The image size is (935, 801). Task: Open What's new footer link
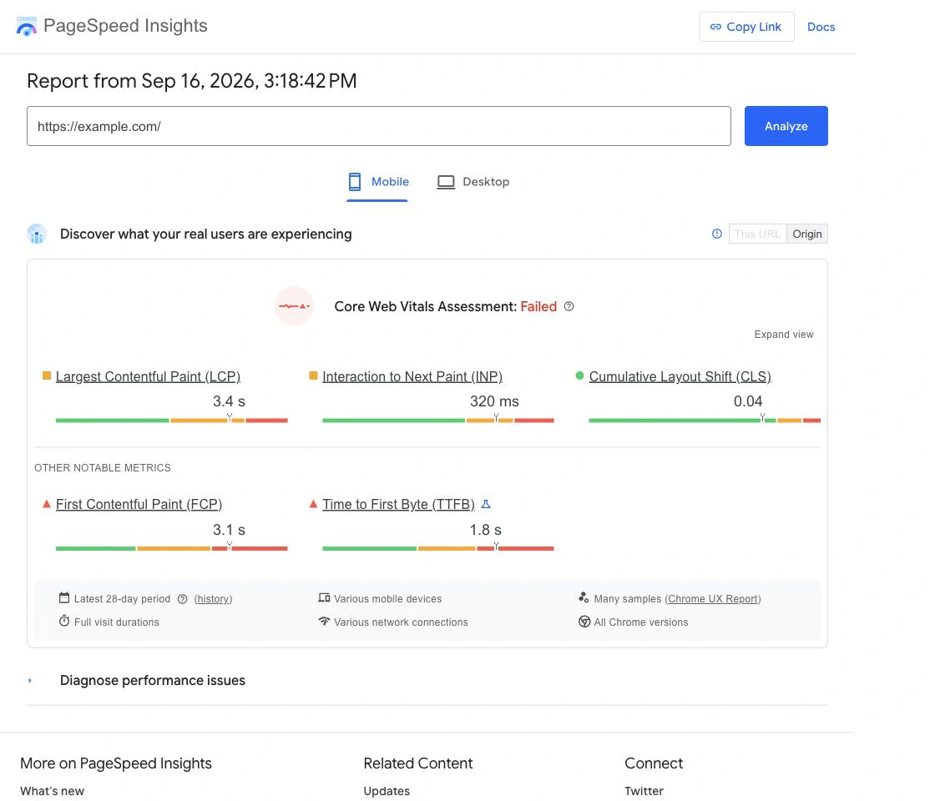tap(52, 791)
